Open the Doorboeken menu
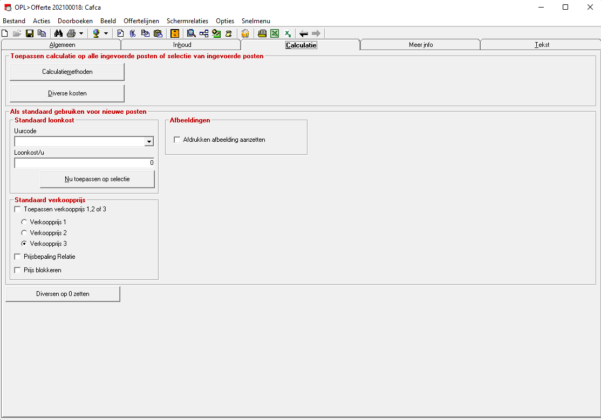Image resolution: width=601 pixels, height=420 pixels. [x=75, y=21]
